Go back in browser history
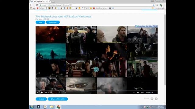Screen dimensions: 195x109 click(31, 5)
